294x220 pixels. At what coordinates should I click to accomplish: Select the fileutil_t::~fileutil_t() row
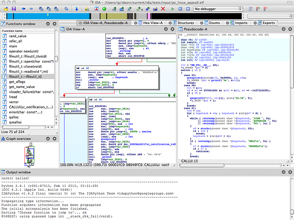[28, 76]
